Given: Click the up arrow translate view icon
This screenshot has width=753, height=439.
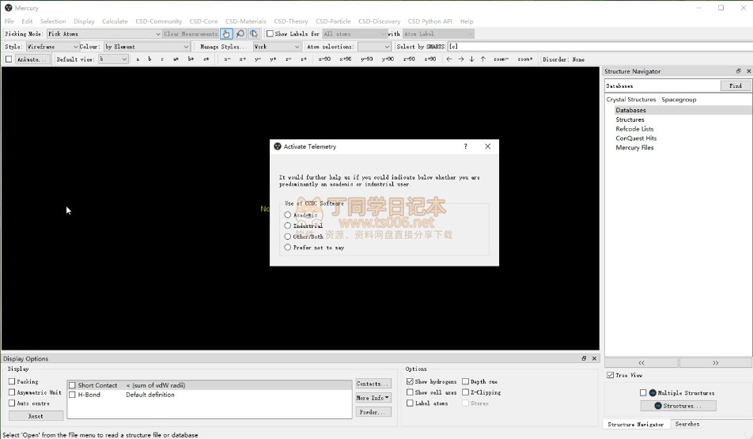Looking at the screenshot, I should click(x=483, y=59).
